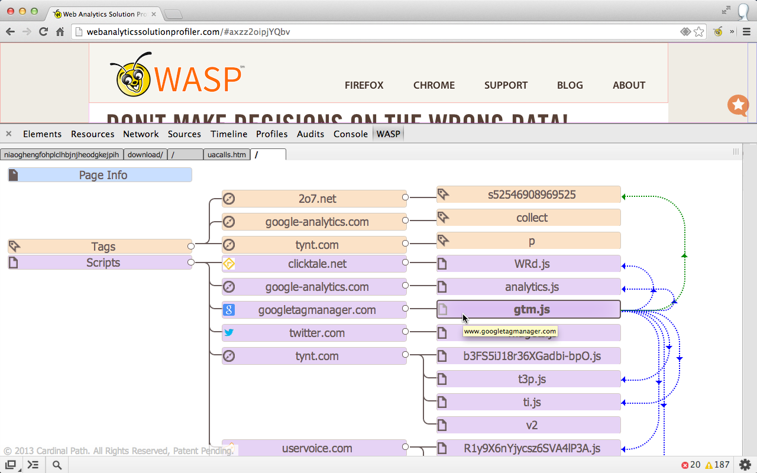Open the BLOG navigation link

(570, 85)
